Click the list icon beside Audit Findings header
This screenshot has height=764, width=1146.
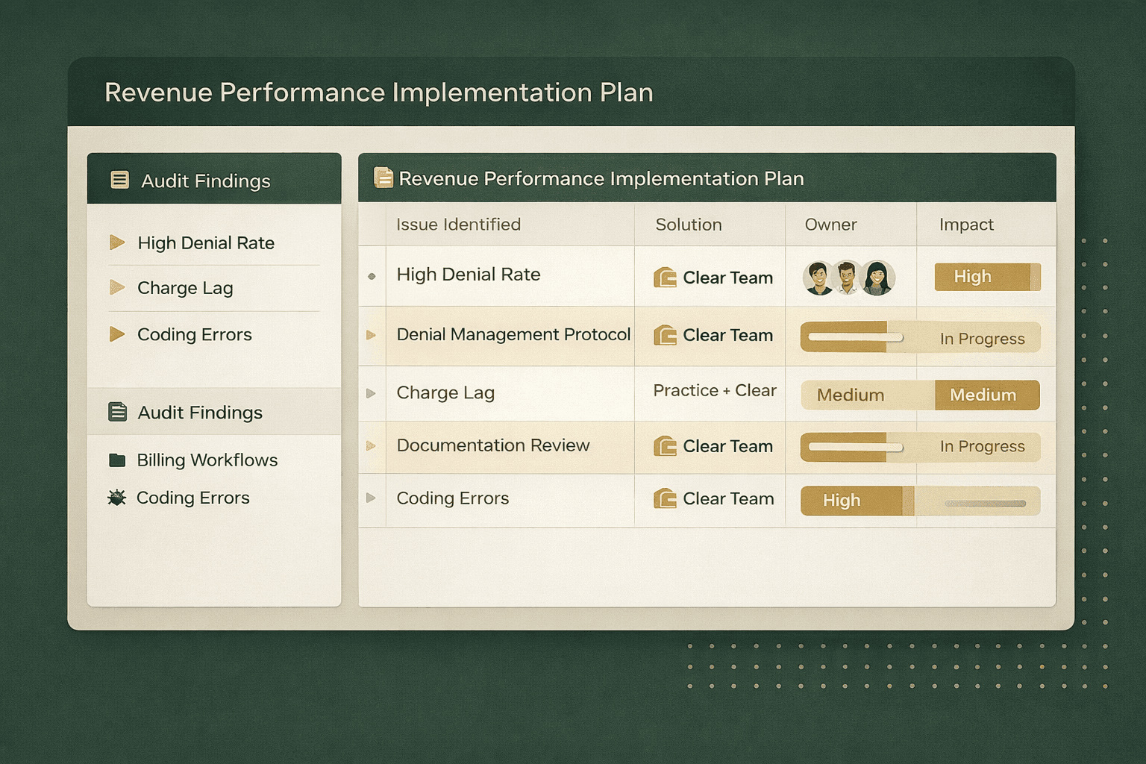click(x=119, y=180)
